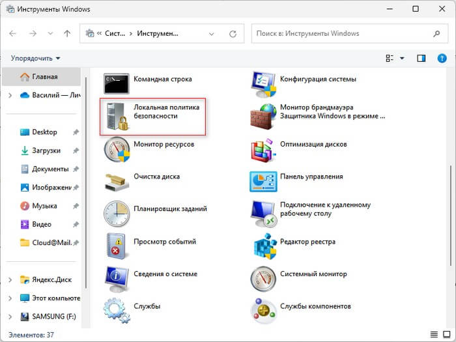Click the Сист... breadcrumb segment
Image resolution: width=456 pixels, height=342 pixels.
pyautogui.click(x=115, y=34)
